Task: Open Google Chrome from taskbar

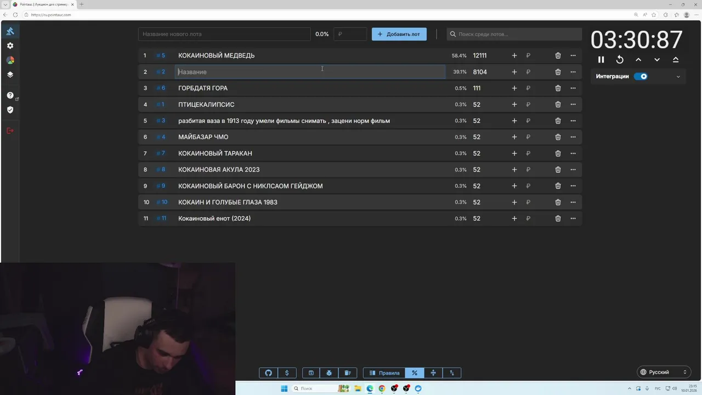Action: 382,388
